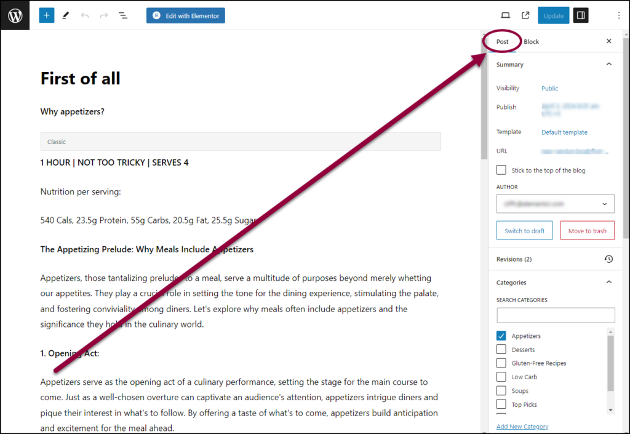Open the Revisions history icon
Viewport: 630px width, 434px height.
tap(608, 259)
